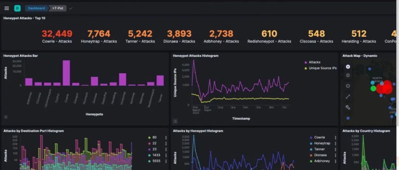Toggle the Unique Source IPs legend series
This screenshot has height=170, width=399.
pos(323,68)
